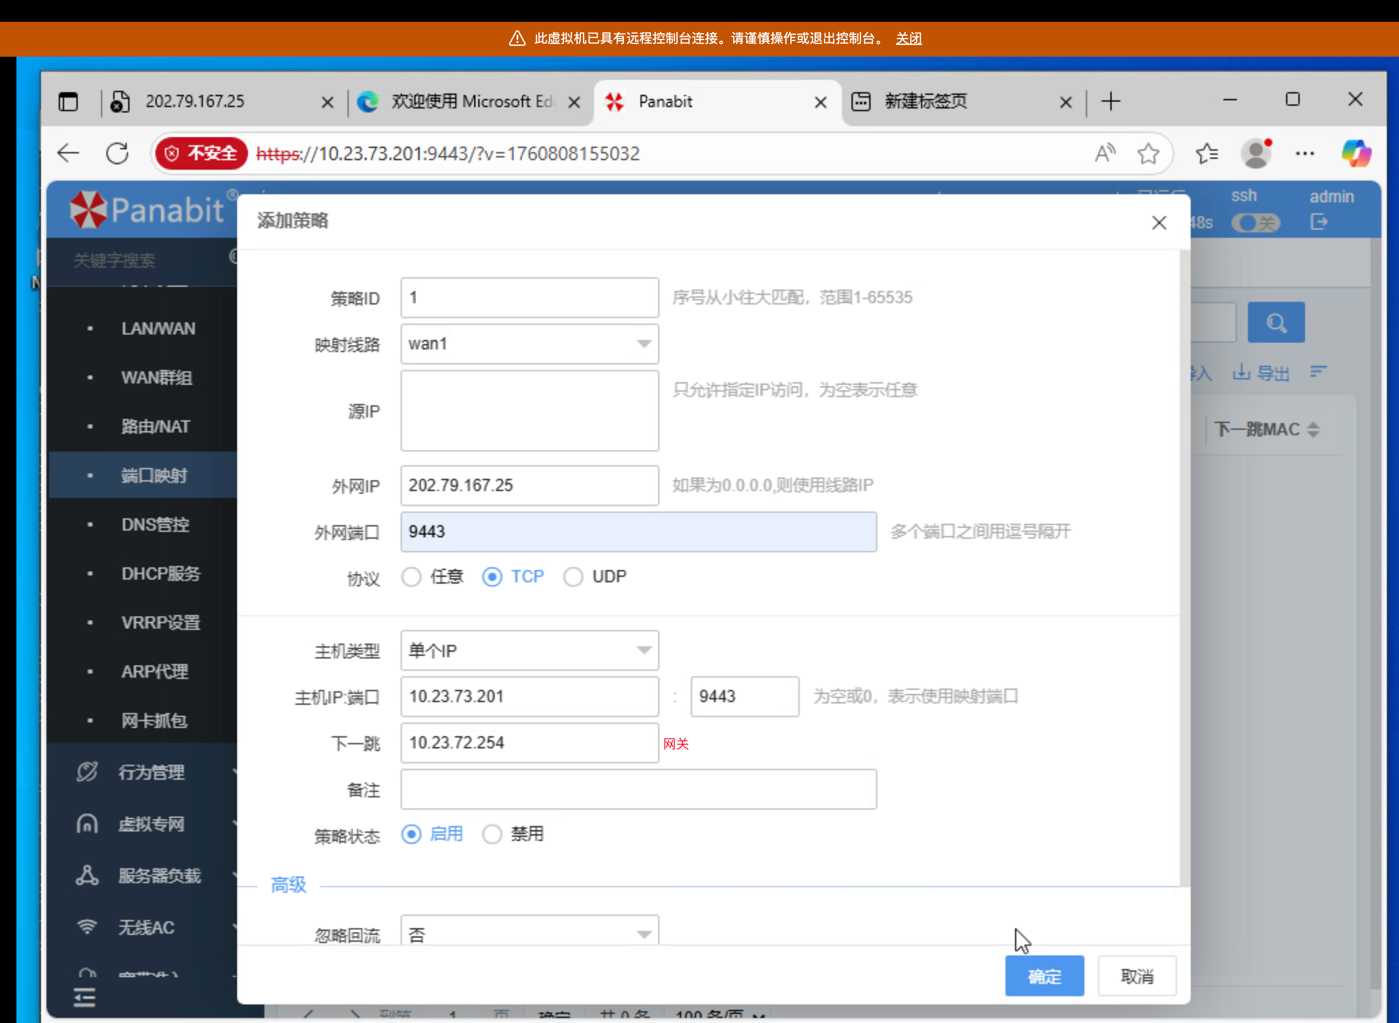Image resolution: width=1399 pixels, height=1023 pixels.
Task: Click the Read Aloud icon in address bar
Action: coord(1105,153)
